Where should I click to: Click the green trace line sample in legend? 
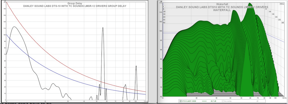(x=204, y=101)
